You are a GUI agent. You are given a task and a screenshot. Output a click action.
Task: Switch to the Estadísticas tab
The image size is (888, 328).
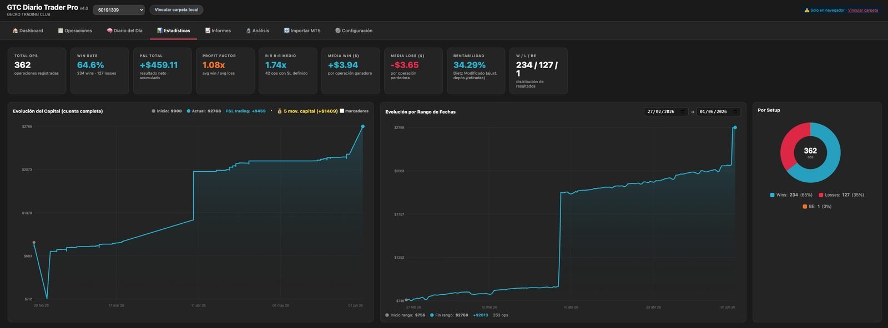[x=173, y=30]
